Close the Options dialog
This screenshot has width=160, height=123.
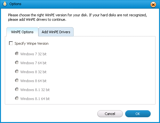point(153,4)
